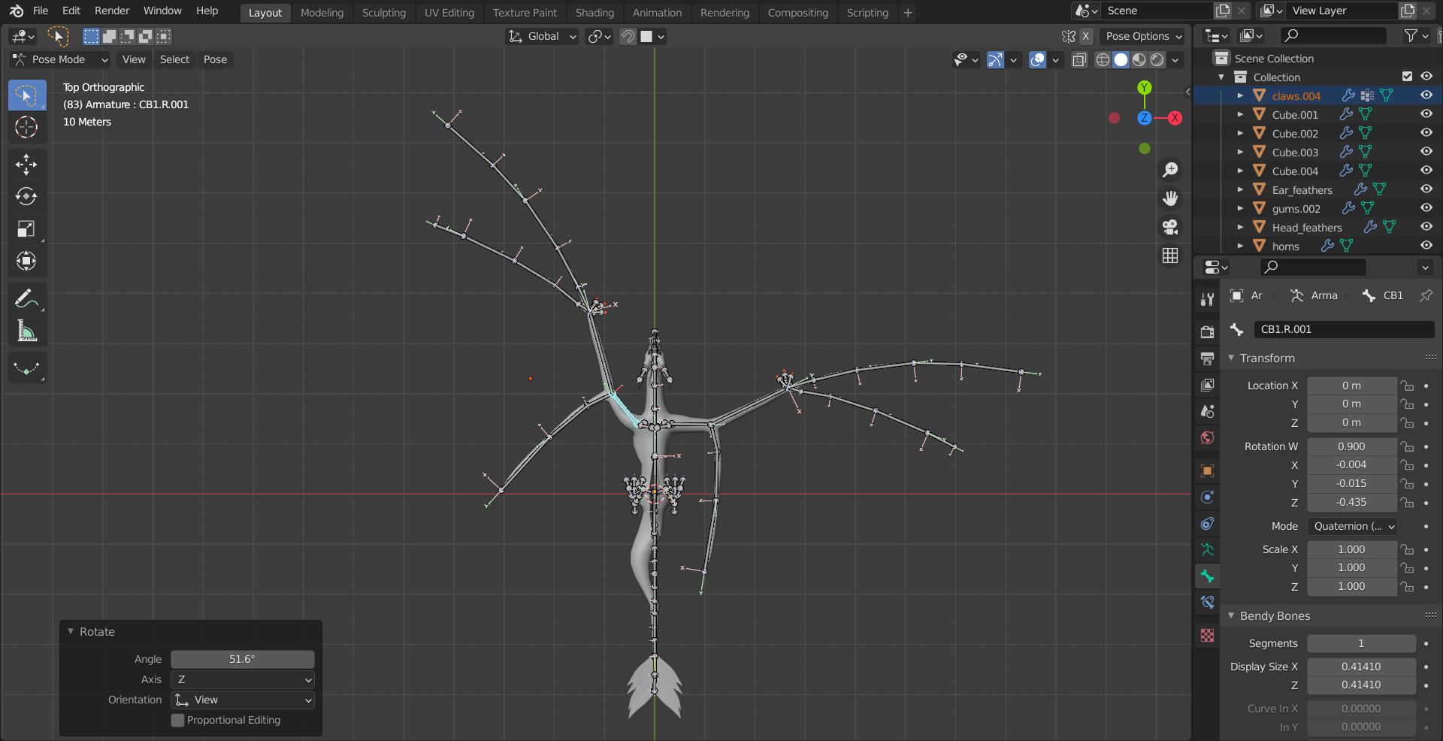Viewport: 1443px width, 741px height.
Task: Click the zoom viewport magnifier icon
Action: (x=1170, y=170)
